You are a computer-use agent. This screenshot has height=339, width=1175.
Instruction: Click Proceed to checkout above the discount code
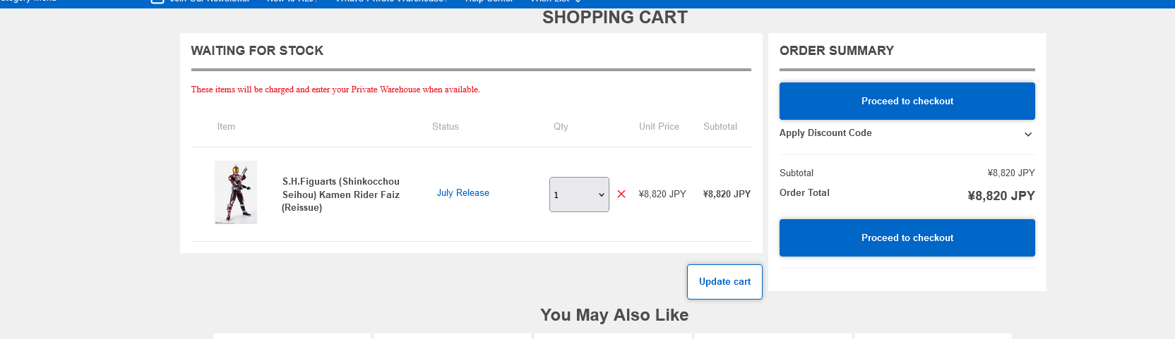click(x=907, y=101)
